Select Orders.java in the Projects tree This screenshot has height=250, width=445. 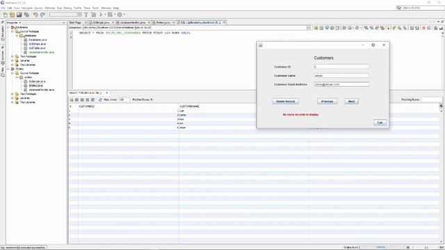coord(36,85)
